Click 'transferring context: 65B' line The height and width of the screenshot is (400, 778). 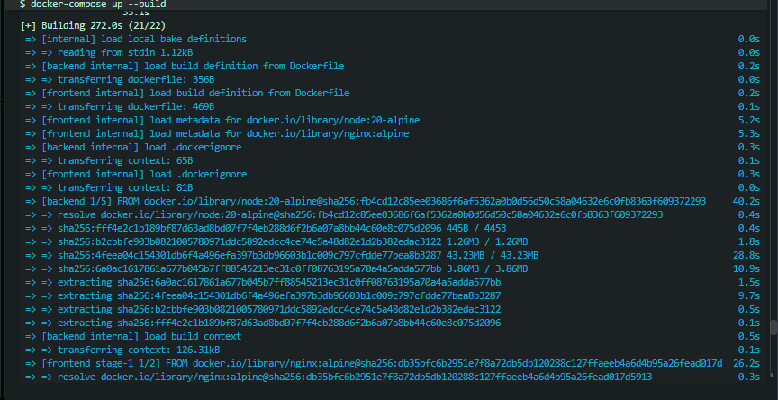(109, 160)
